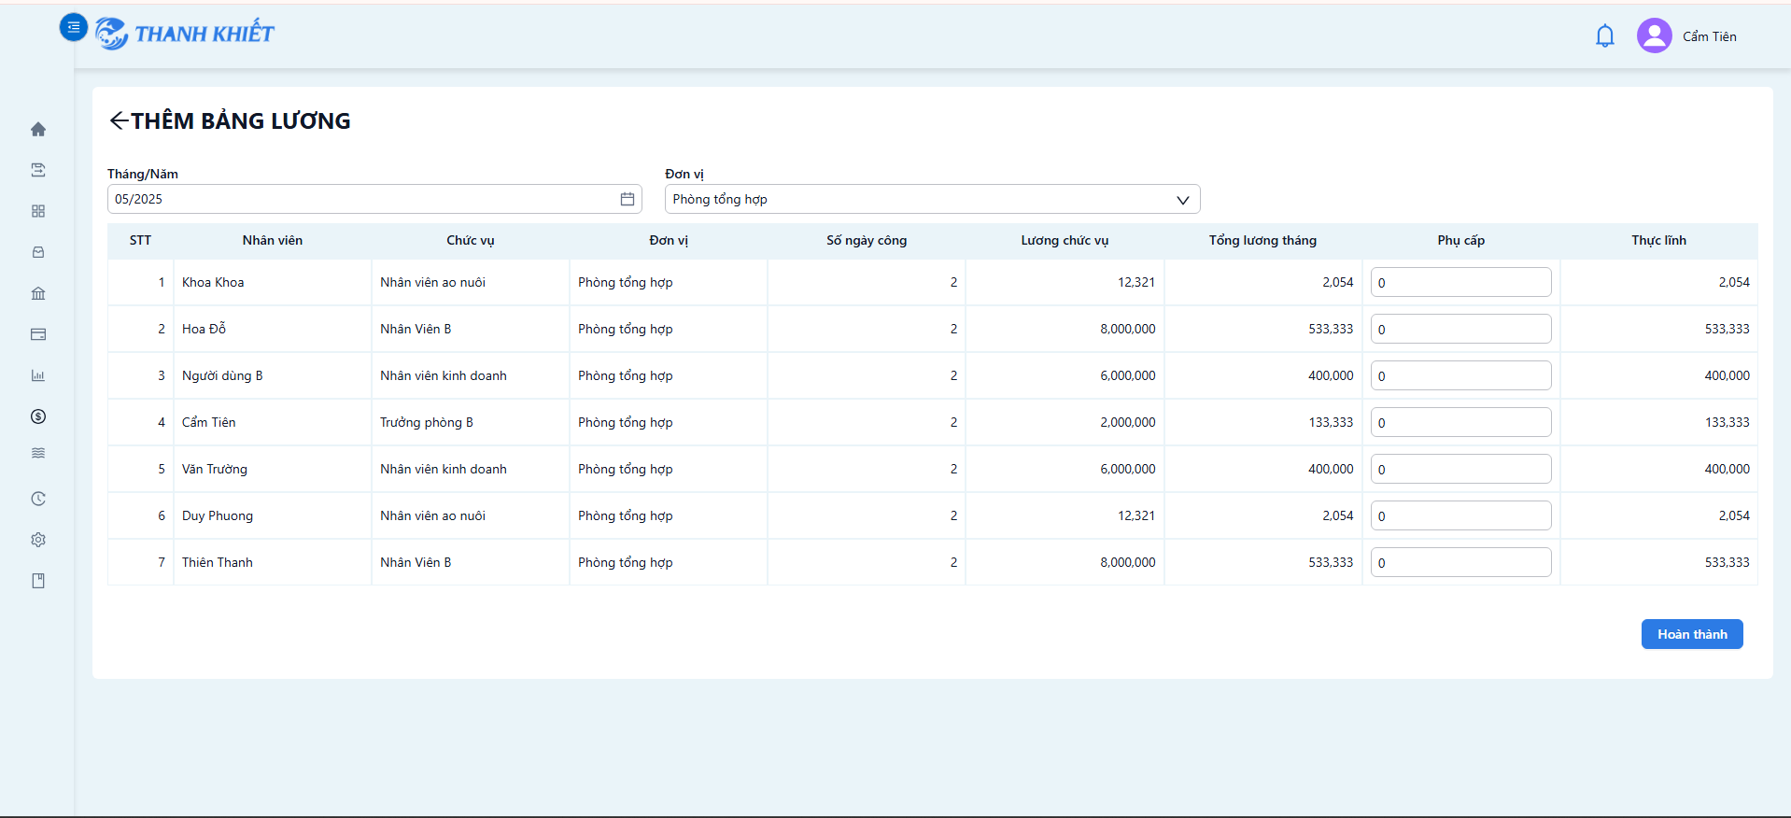Click 12,321 salary for Duy Phuong
Viewport: 1791px width, 818px height.
tap(1136, 515)
